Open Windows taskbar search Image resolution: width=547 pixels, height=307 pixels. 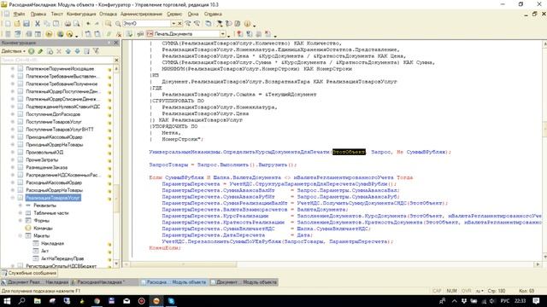coord(21,301)
